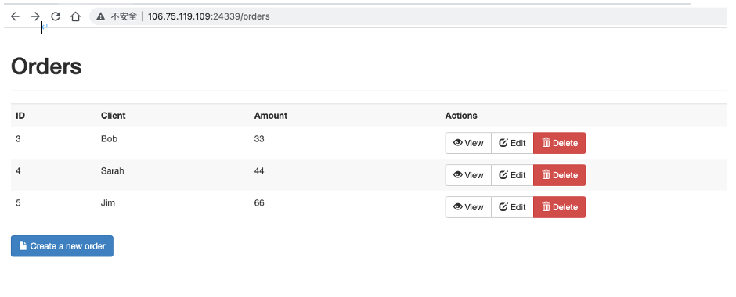This screenshot has width=736, height=297.
Task: Click the ID cell 4
Action: coord(18,170)
